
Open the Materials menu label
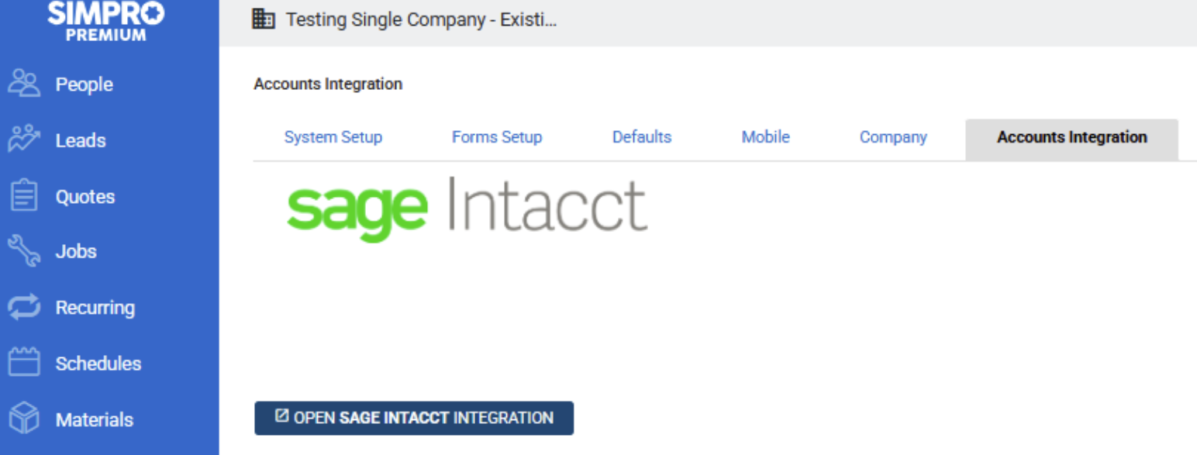click(94, 419)
